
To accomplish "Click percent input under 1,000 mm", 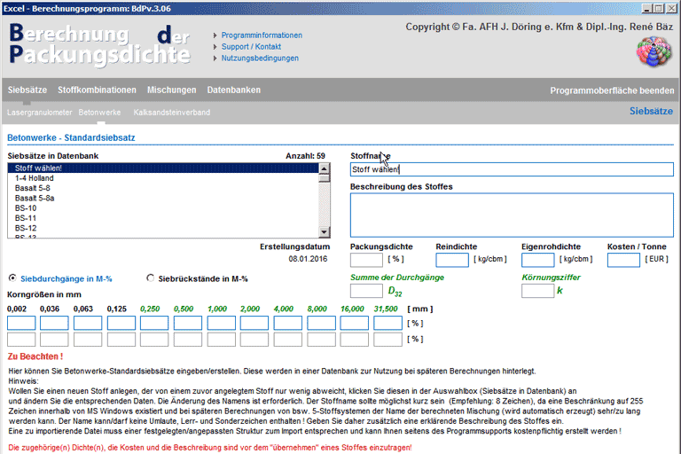I will 222,324.
